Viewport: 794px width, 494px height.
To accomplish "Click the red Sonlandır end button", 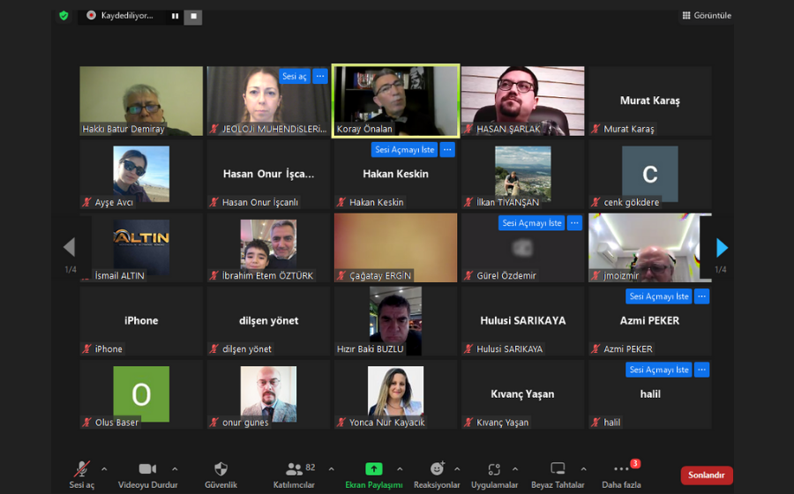I will point(707,475).
